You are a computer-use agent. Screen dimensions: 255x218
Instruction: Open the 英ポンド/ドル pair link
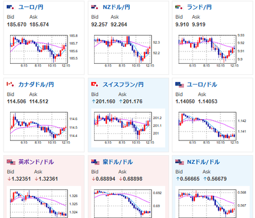click(36, 162)
